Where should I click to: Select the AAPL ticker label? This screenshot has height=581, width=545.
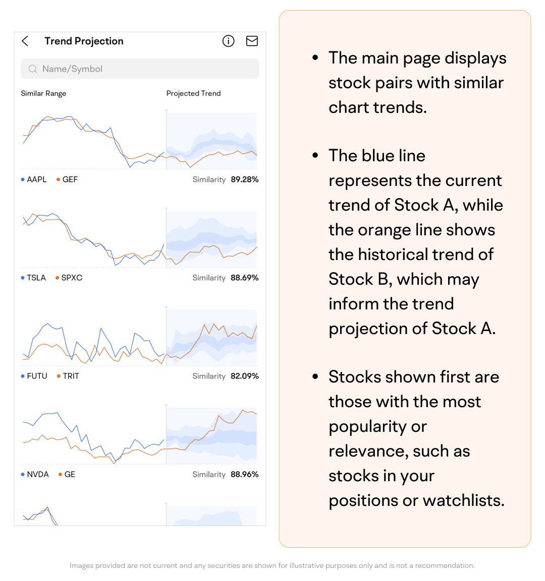[x=36, y=179]
